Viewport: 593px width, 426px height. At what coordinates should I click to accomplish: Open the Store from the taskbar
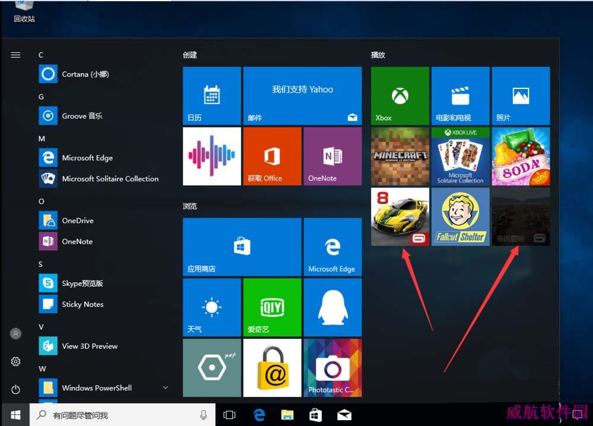[315, 415]
